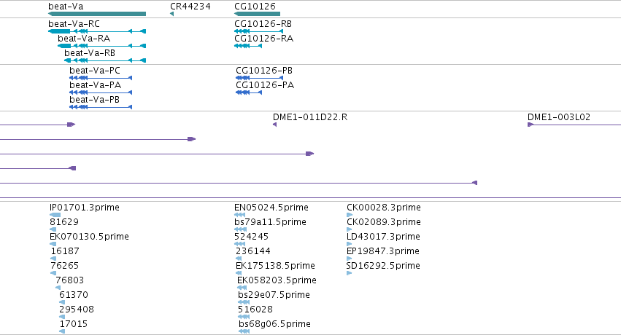Click the beat-Va-RC transcript exon glyph

[x=97, y=31]
